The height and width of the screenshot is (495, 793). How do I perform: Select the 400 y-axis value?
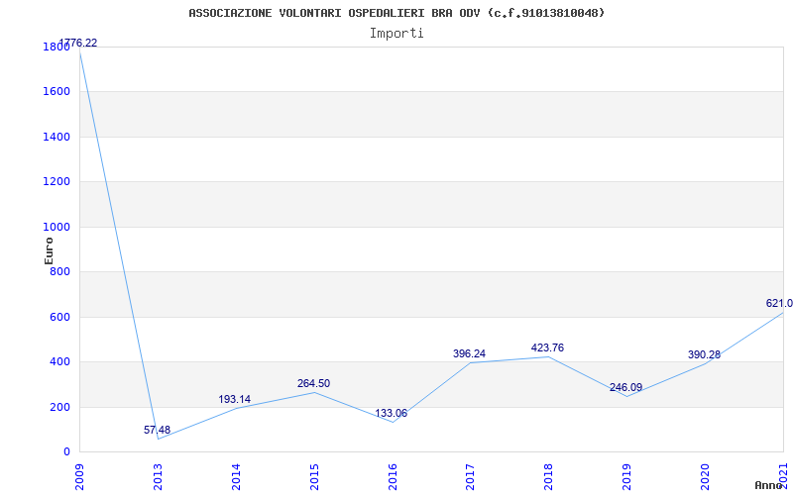60,362
